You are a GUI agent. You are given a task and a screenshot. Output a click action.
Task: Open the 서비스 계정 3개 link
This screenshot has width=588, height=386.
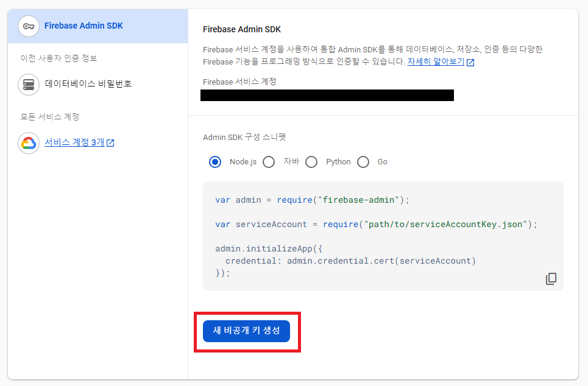pos(74,142)
